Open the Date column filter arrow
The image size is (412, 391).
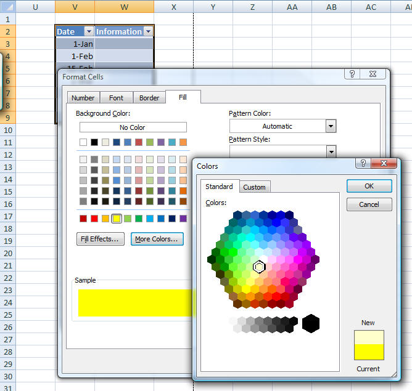pos(88,31)
